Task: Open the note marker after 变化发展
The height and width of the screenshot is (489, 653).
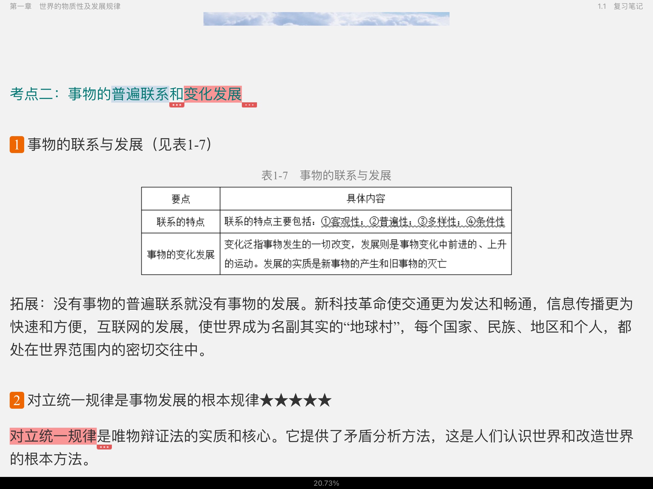Action: [x=249, y=105]
